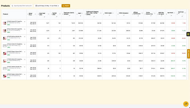Open the Last 28 days date range dropdown
Viewport: 190px width, 108px height.
point(47,6)
